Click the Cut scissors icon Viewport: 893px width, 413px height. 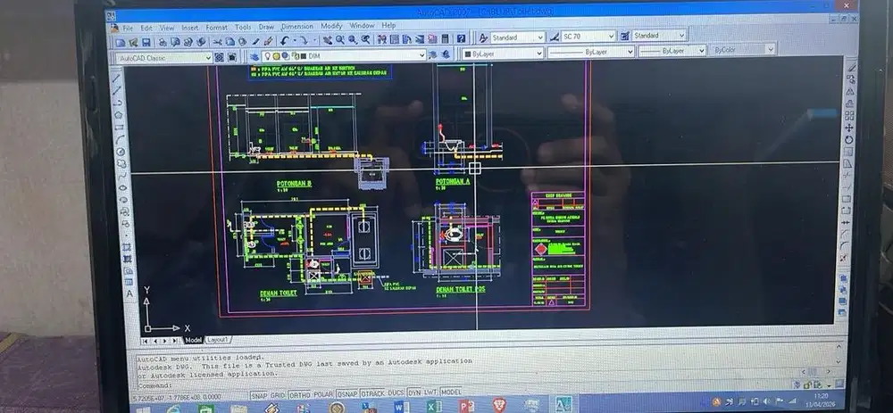pos(217,42)
